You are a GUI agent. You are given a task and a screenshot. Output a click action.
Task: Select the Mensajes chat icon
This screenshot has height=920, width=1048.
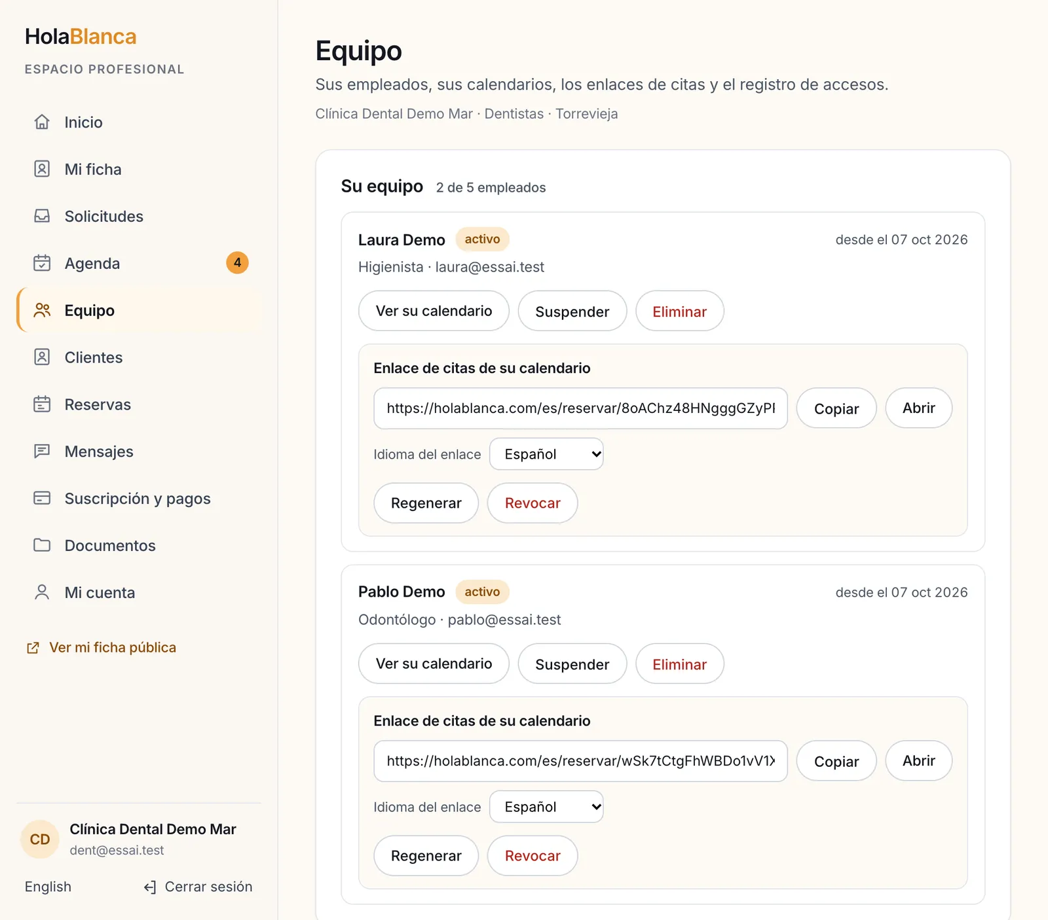42,451
